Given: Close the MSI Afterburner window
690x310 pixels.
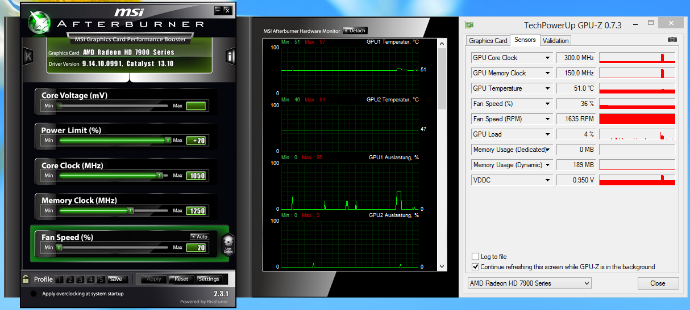Looking at the screenshot, I should point(227,10).
